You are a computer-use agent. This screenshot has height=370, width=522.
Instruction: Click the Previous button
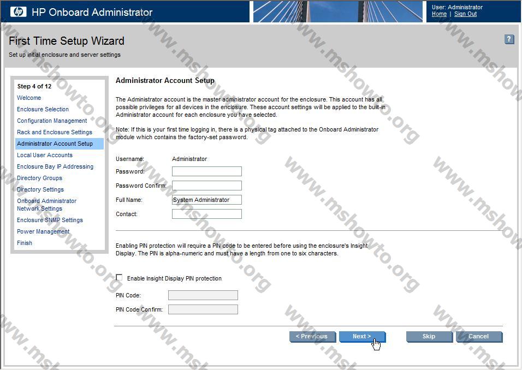point(313,336)
